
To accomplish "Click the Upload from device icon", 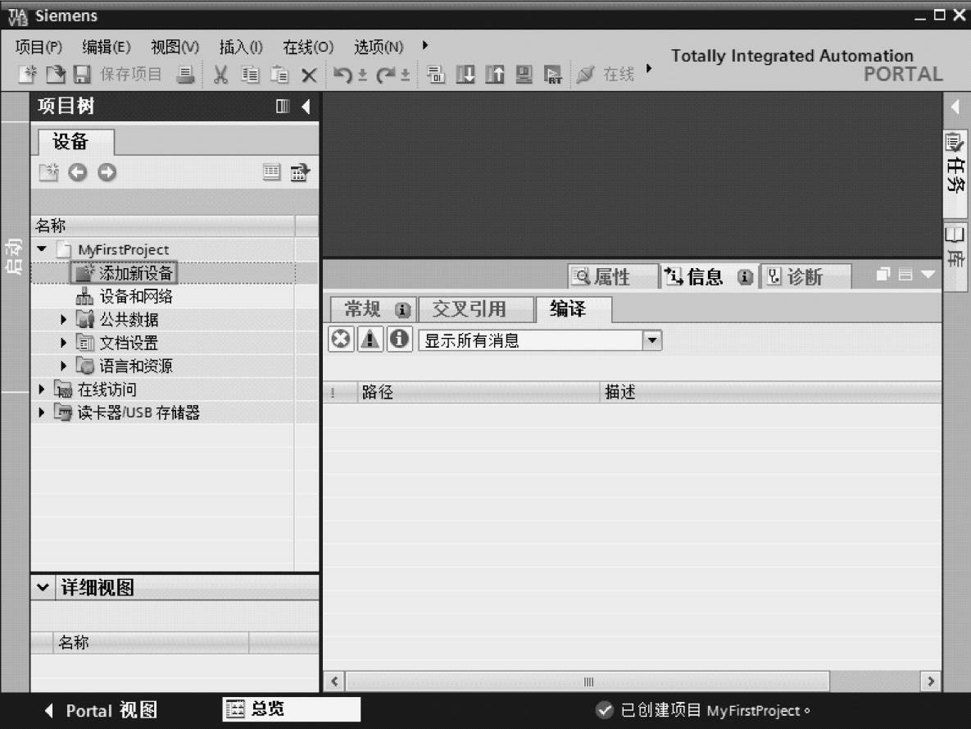I will (494, 75).
